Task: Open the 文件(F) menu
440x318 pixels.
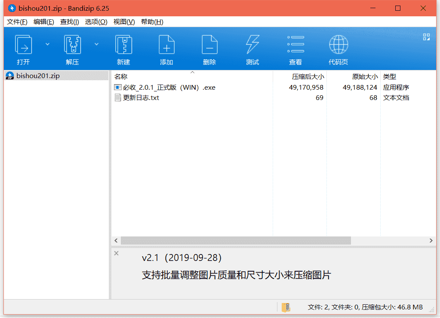Action: (17, 22)
